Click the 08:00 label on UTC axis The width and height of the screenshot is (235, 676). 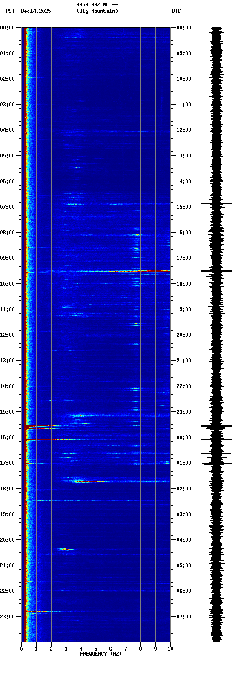click(184, 28)
